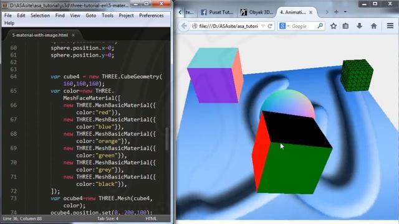Click the THREE.CubeGeometry( text
Image resolution: width=399 pixels, height=224 pixels.
132,77
